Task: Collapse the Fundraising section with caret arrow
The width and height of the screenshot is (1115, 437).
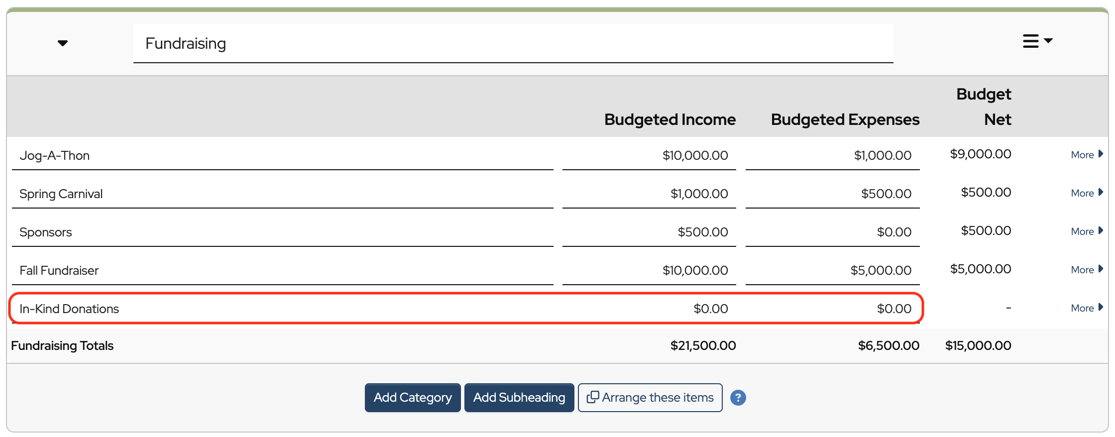Action: [63, 43]
